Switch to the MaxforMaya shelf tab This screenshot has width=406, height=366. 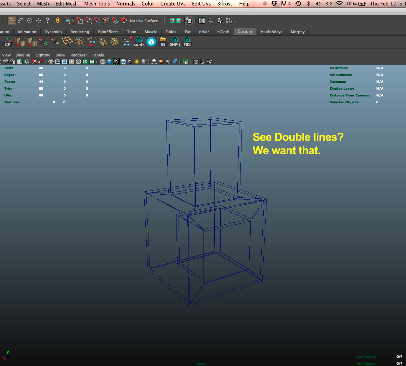click(x=271, y=32)
